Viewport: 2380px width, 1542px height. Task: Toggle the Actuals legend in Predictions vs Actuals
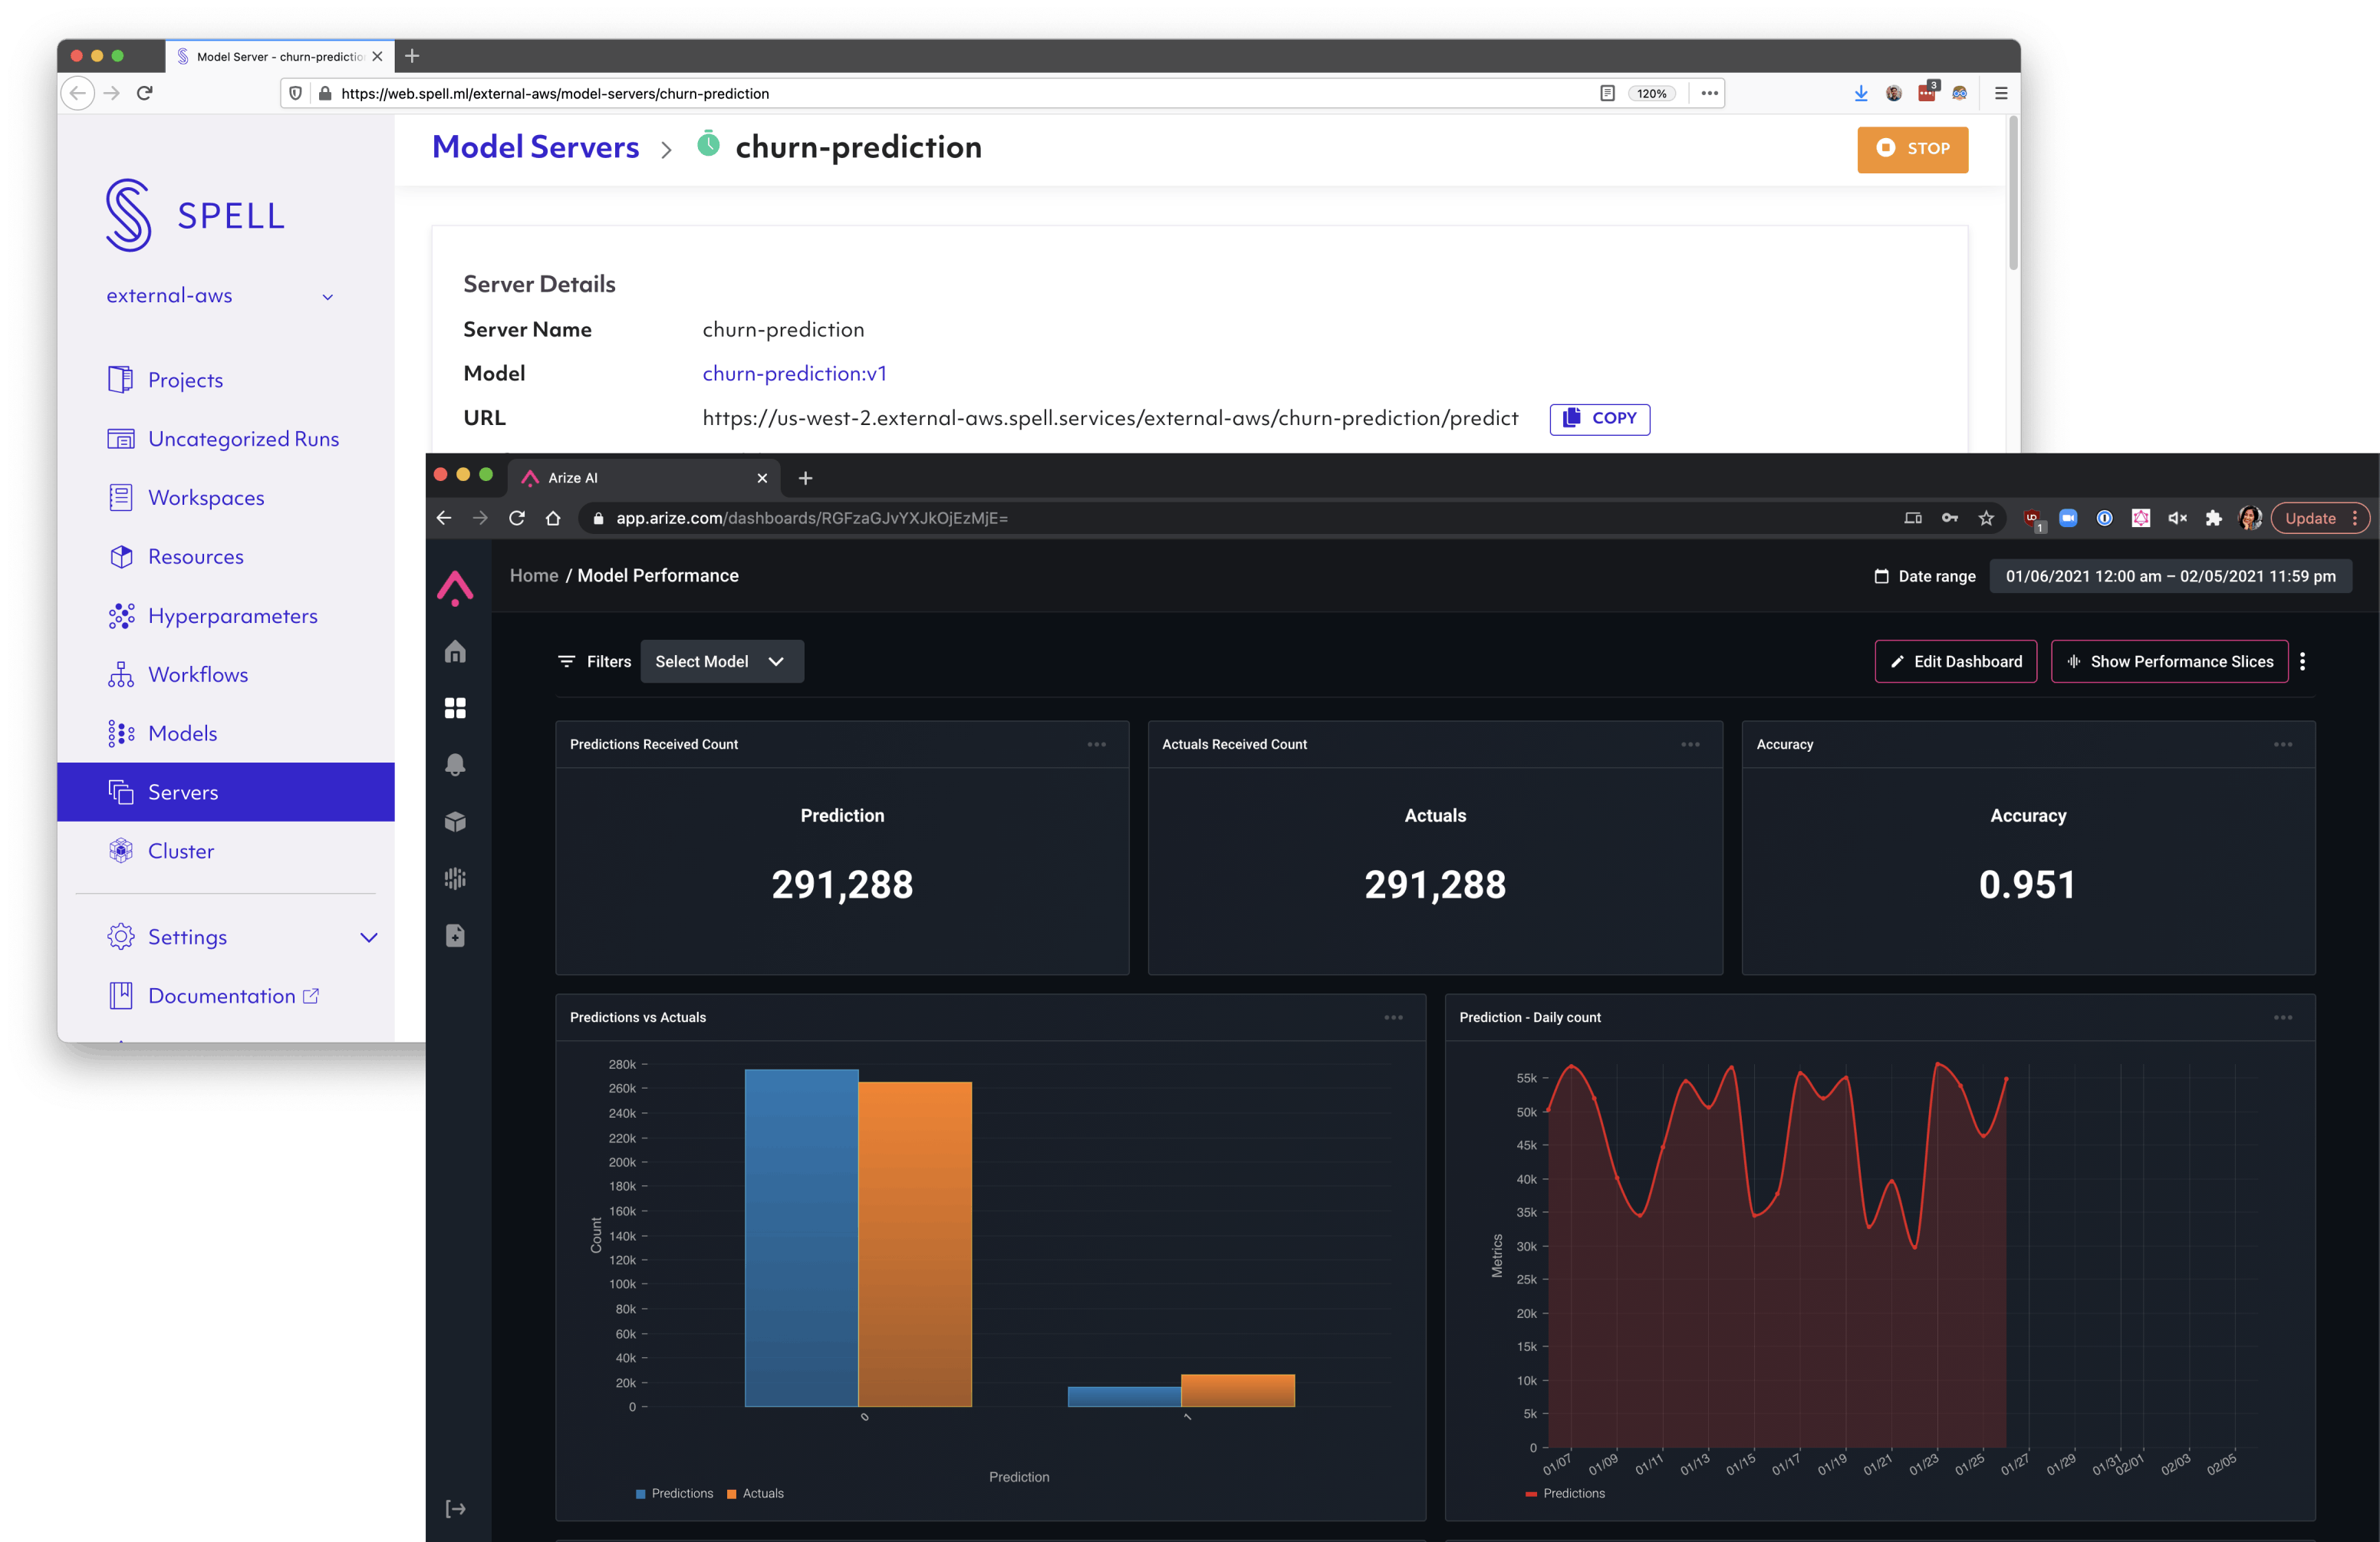point(755,1493)
